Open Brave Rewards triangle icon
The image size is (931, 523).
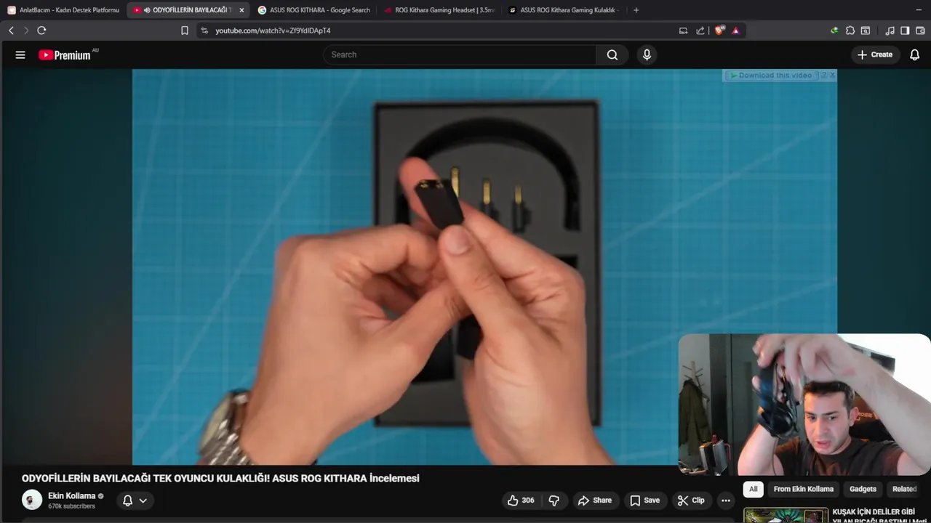(x=735, y=31)
